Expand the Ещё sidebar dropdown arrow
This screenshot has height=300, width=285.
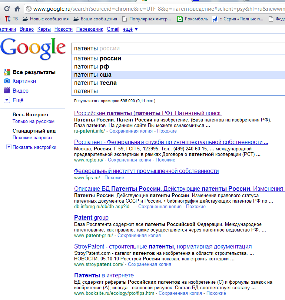pos(7,100)
